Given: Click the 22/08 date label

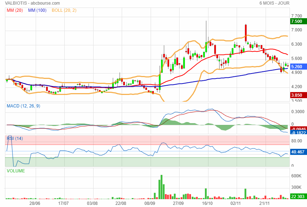Looking at the screenshot, I should pyautogui.click(x=121, y=203).
